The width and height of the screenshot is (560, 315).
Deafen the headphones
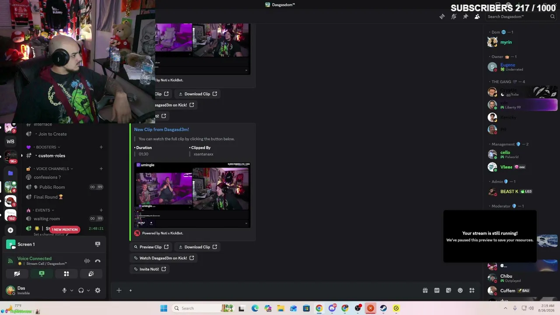[x=81, y=290]
